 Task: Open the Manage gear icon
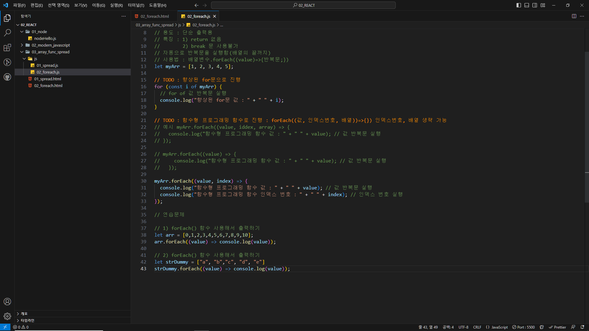(x=7, y=316)
